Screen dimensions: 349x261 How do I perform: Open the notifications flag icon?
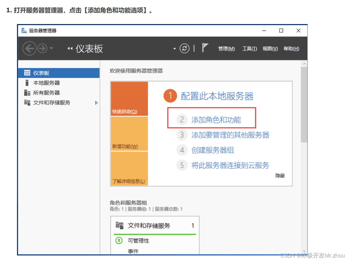click(205, 48)
